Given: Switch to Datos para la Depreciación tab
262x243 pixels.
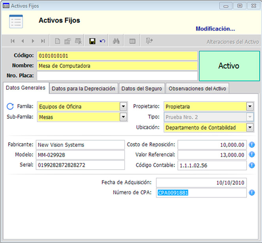Looking at the screenshot, I should pos(83,88).
